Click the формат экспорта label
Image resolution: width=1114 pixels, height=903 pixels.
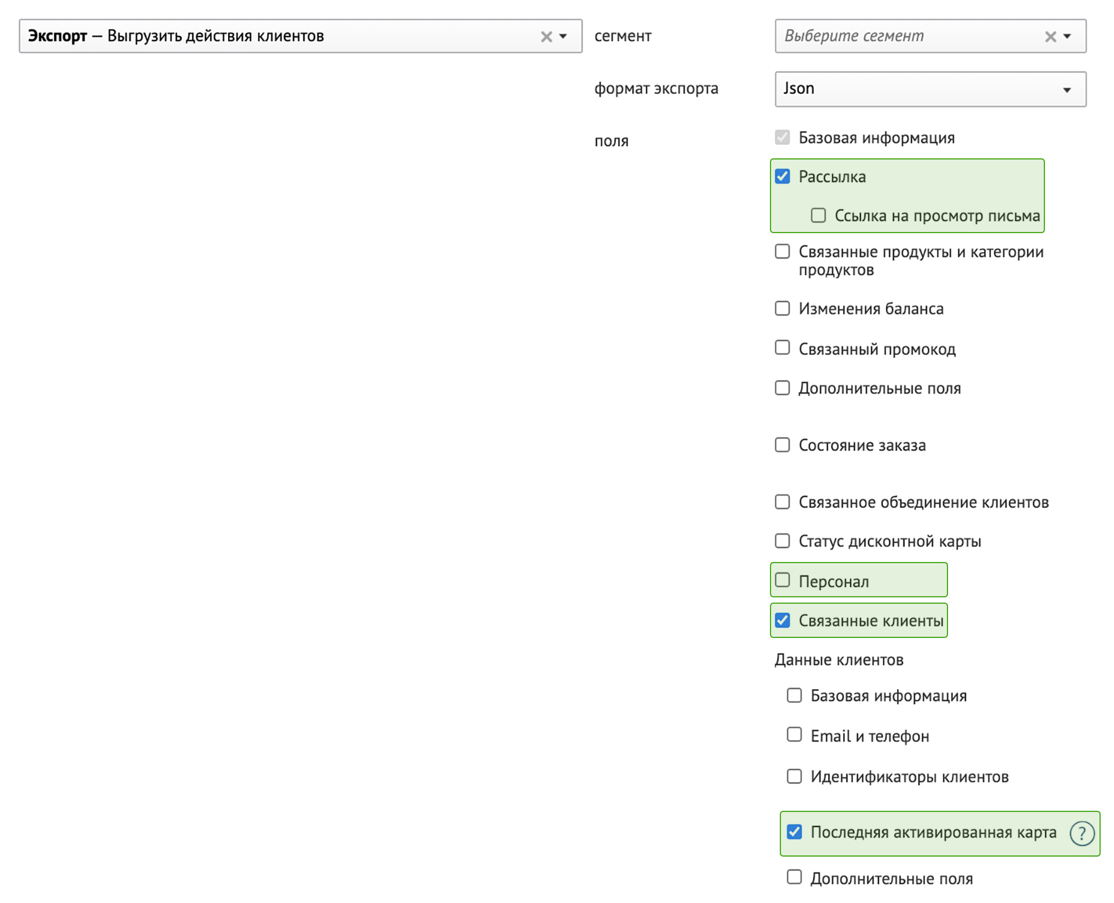click(x=656, y=88)
